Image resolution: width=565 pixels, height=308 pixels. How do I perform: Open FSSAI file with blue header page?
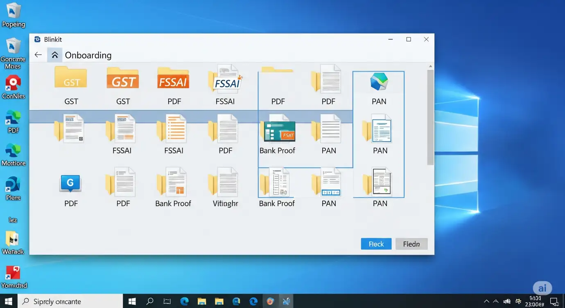[121, 128]
